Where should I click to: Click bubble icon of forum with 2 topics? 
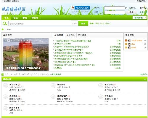[x=101, y=86]
